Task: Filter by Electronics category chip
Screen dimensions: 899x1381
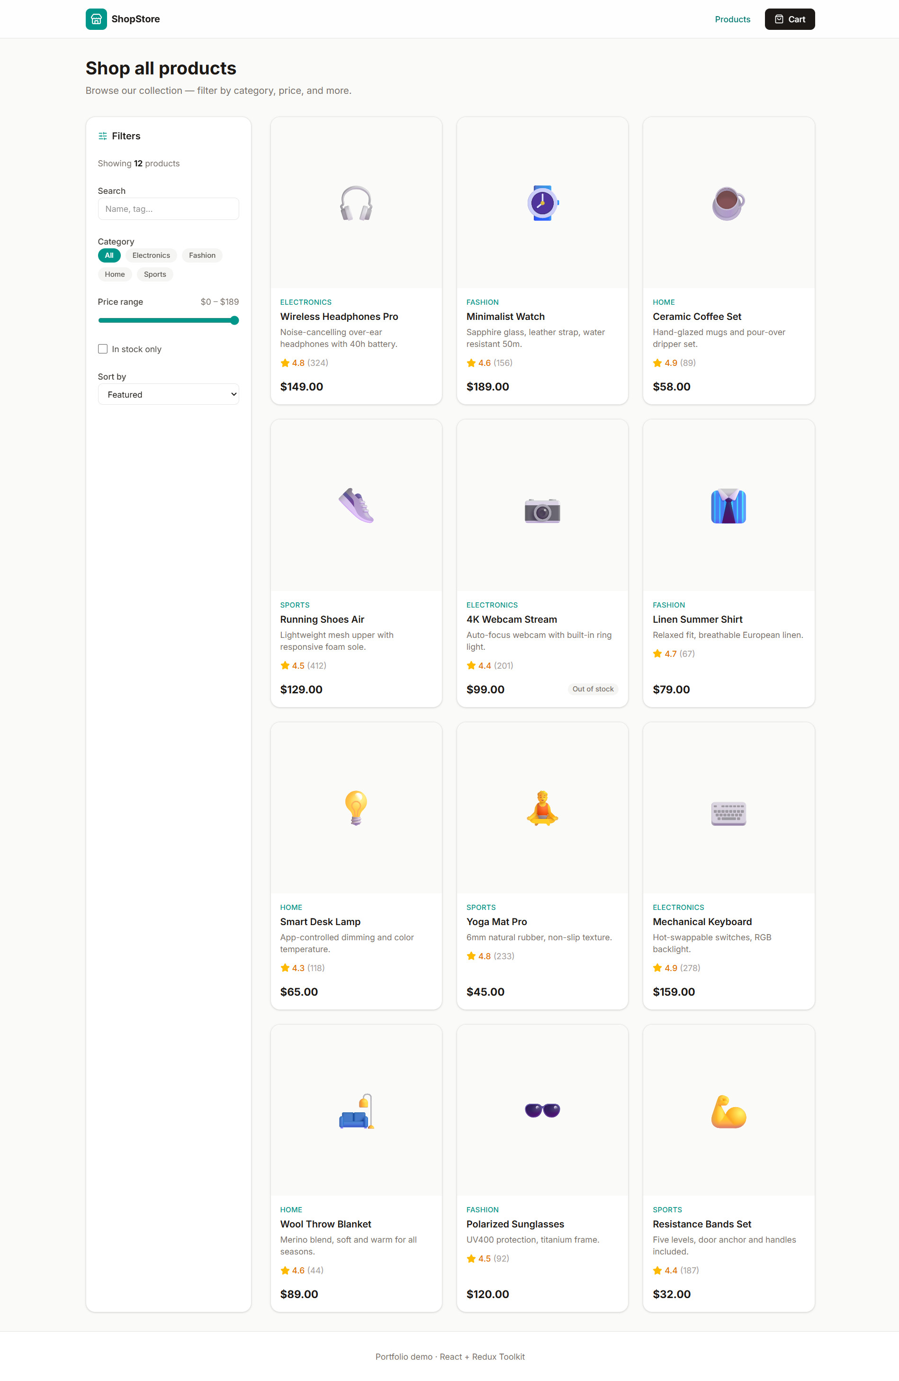Action: coord(151,255)
